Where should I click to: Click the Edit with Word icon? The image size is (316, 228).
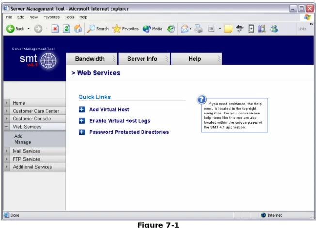coord(211,29)
